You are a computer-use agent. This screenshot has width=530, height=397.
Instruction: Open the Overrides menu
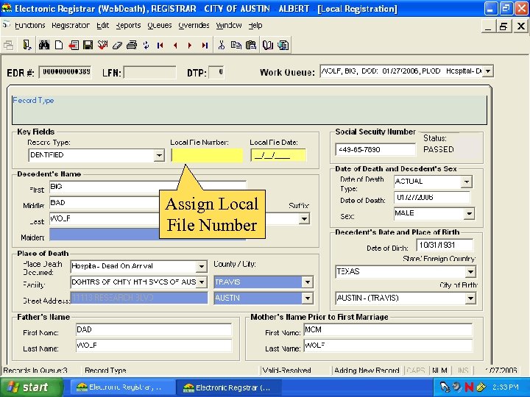click(x=194, y=25)
